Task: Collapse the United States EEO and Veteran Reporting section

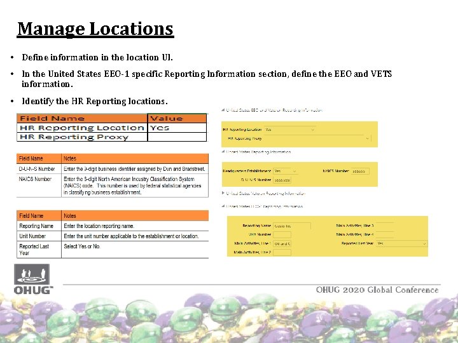Action: click(223, 110)
